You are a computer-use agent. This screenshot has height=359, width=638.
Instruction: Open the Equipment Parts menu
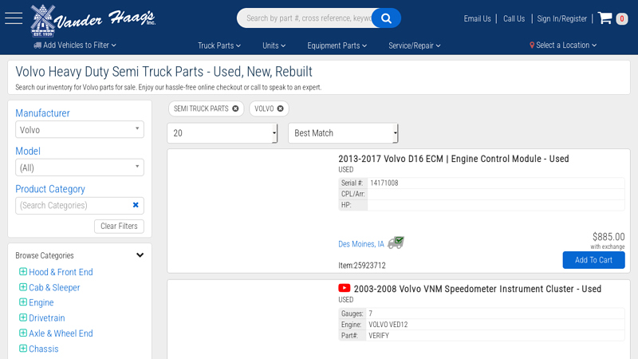(337, 45)
